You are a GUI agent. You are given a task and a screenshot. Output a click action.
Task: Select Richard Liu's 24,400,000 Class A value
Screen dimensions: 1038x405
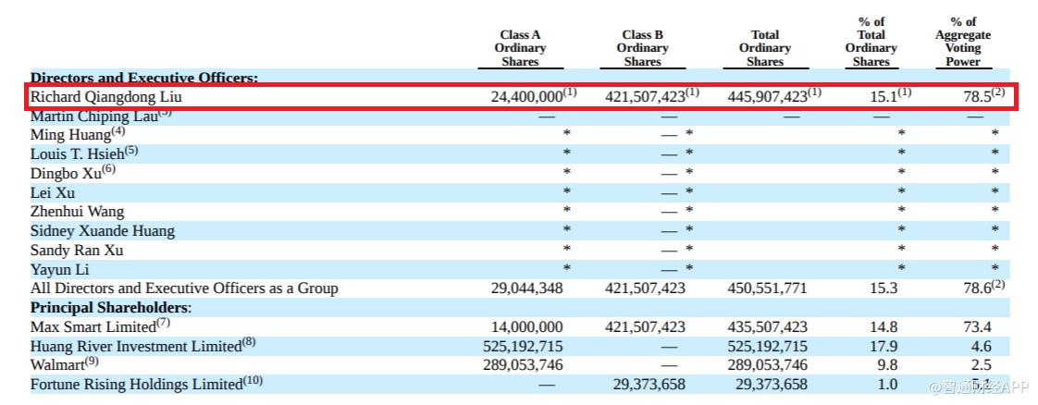tap(527, 96)
